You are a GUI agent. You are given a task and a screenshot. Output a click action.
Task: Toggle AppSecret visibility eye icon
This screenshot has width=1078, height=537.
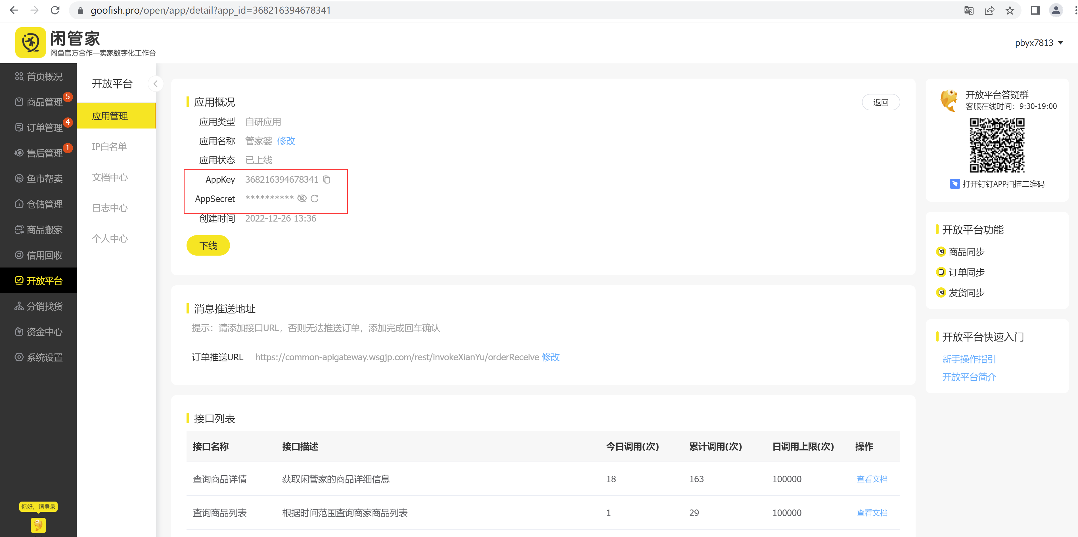pos(302,198)
